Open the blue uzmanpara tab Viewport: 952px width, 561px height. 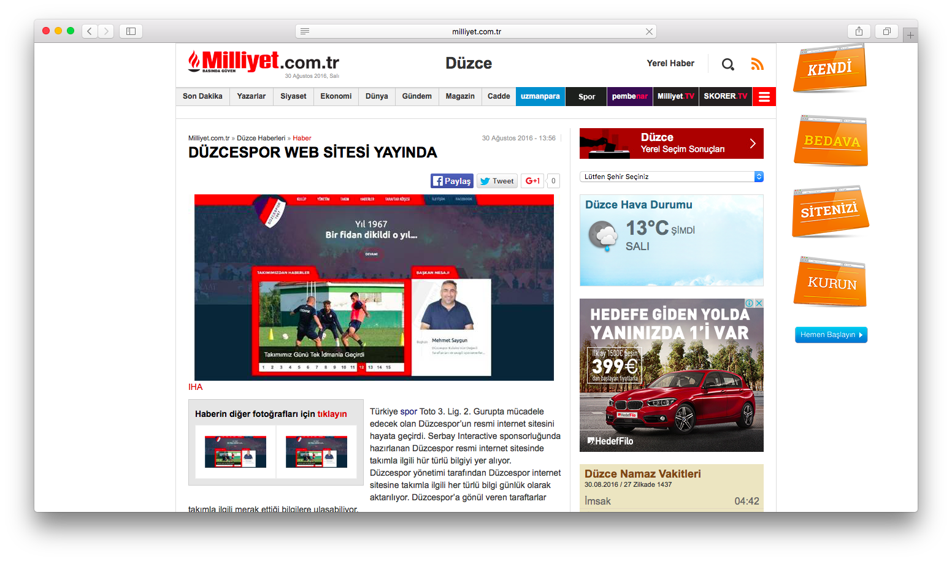(540, 96)
